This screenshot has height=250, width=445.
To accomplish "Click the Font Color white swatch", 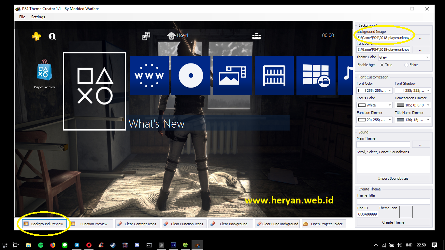I will coord(362,90).
